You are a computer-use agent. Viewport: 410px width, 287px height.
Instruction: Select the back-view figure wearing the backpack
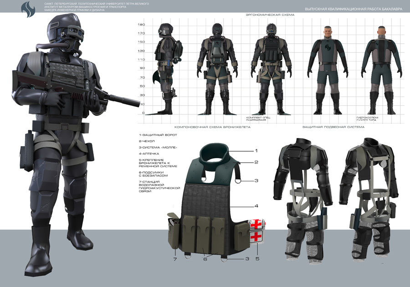[x=217, y=69]
